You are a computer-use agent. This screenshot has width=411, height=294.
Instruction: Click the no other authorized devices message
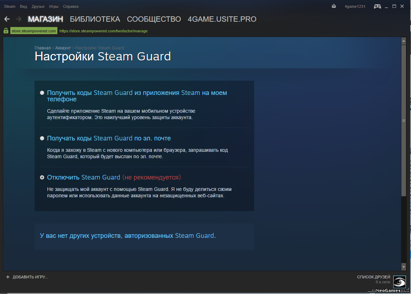(x=128, y=236)
